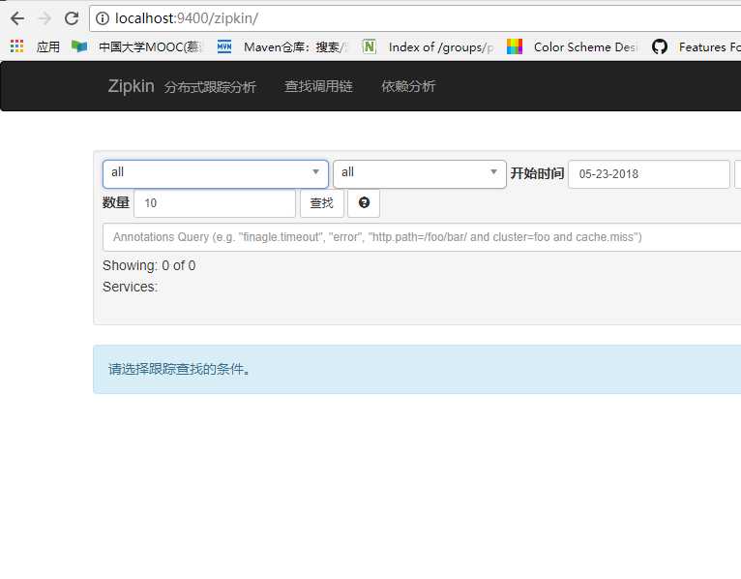Click the 开始时间 label

537,173
